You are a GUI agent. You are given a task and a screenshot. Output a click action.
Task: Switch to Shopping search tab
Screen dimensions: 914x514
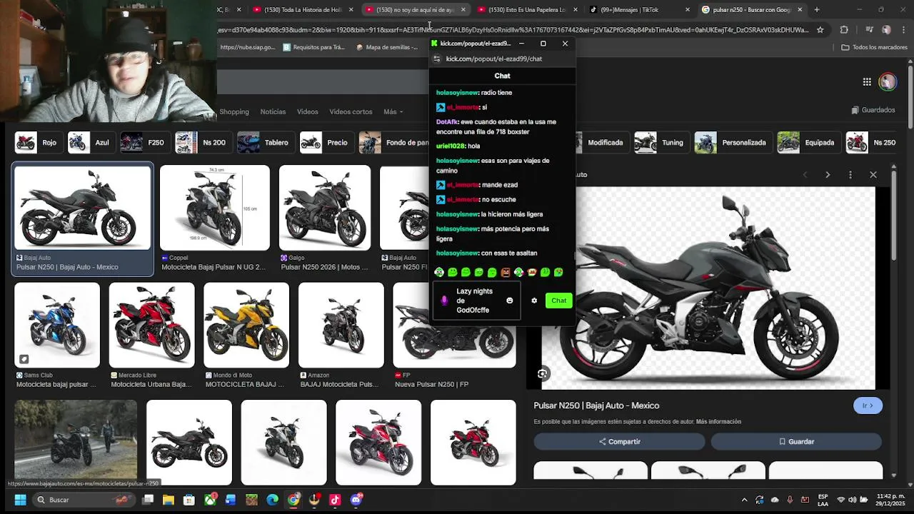tap(234, 112)
